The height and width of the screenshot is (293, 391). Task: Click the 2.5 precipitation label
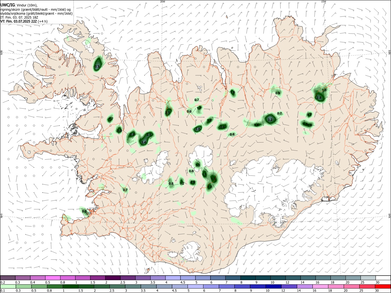[x=149, y=135]
